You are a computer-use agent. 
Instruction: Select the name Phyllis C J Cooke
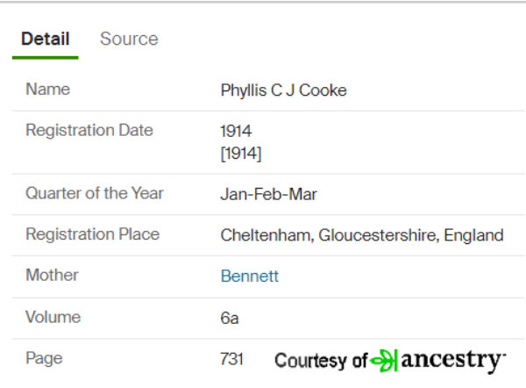[283, 90]
